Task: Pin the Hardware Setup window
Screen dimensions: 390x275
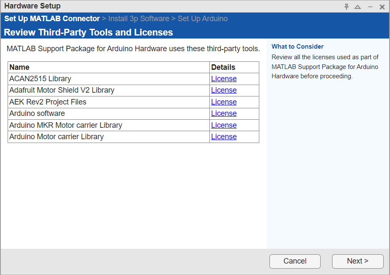Action: coord(346,6)
